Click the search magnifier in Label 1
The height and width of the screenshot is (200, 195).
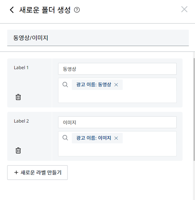(65, 85)
